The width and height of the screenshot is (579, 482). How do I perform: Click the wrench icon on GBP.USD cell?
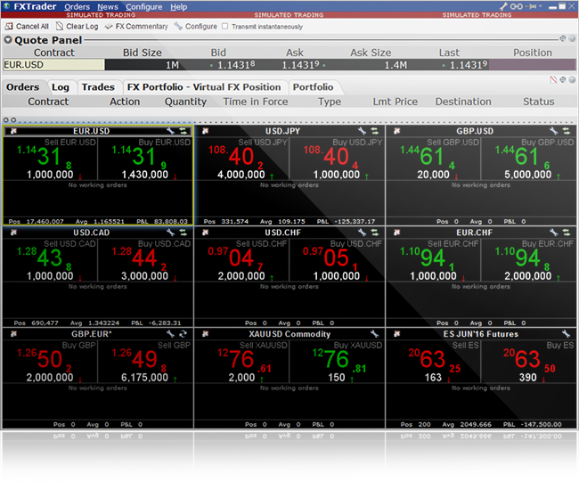(x=554, y=131)
